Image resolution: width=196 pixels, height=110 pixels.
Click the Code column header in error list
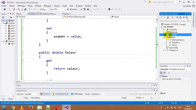click(26, 98)
